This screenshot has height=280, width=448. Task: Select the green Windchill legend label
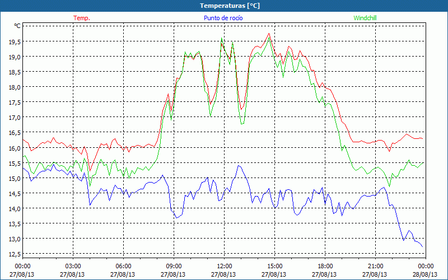(365, 18)
